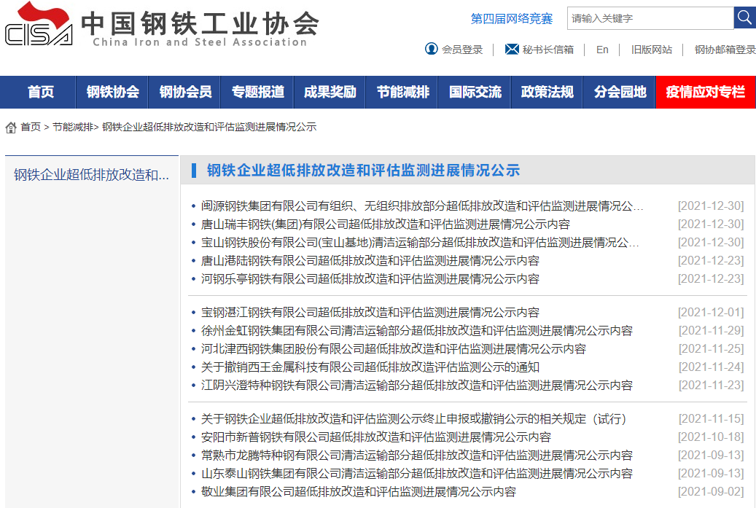This screenshot has height=508, width=756.
Task: Open 山东泰山钢铁集团有限公司 announcement
Action: pyautogui.click(x=416, y=474)
